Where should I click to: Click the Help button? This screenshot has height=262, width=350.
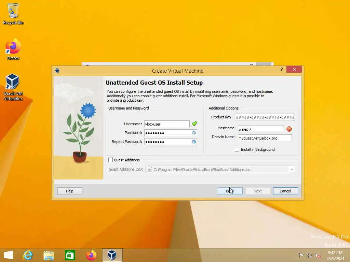pos(70,191)
